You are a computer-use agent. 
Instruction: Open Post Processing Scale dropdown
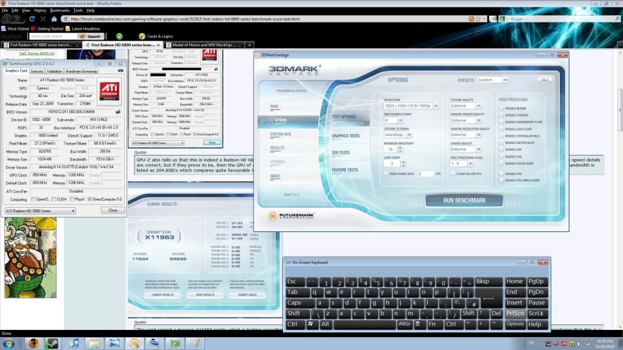470,163
